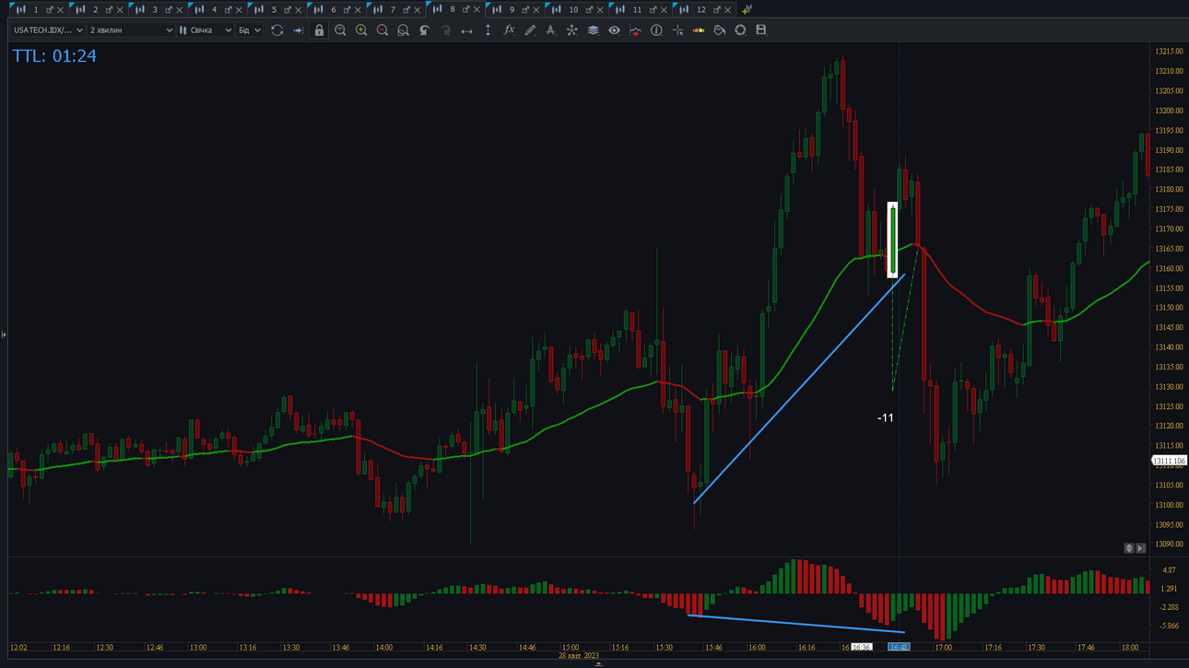Open the USATECH.IDX instrument dropdown

pyautogui.click(x=47, y=30)
